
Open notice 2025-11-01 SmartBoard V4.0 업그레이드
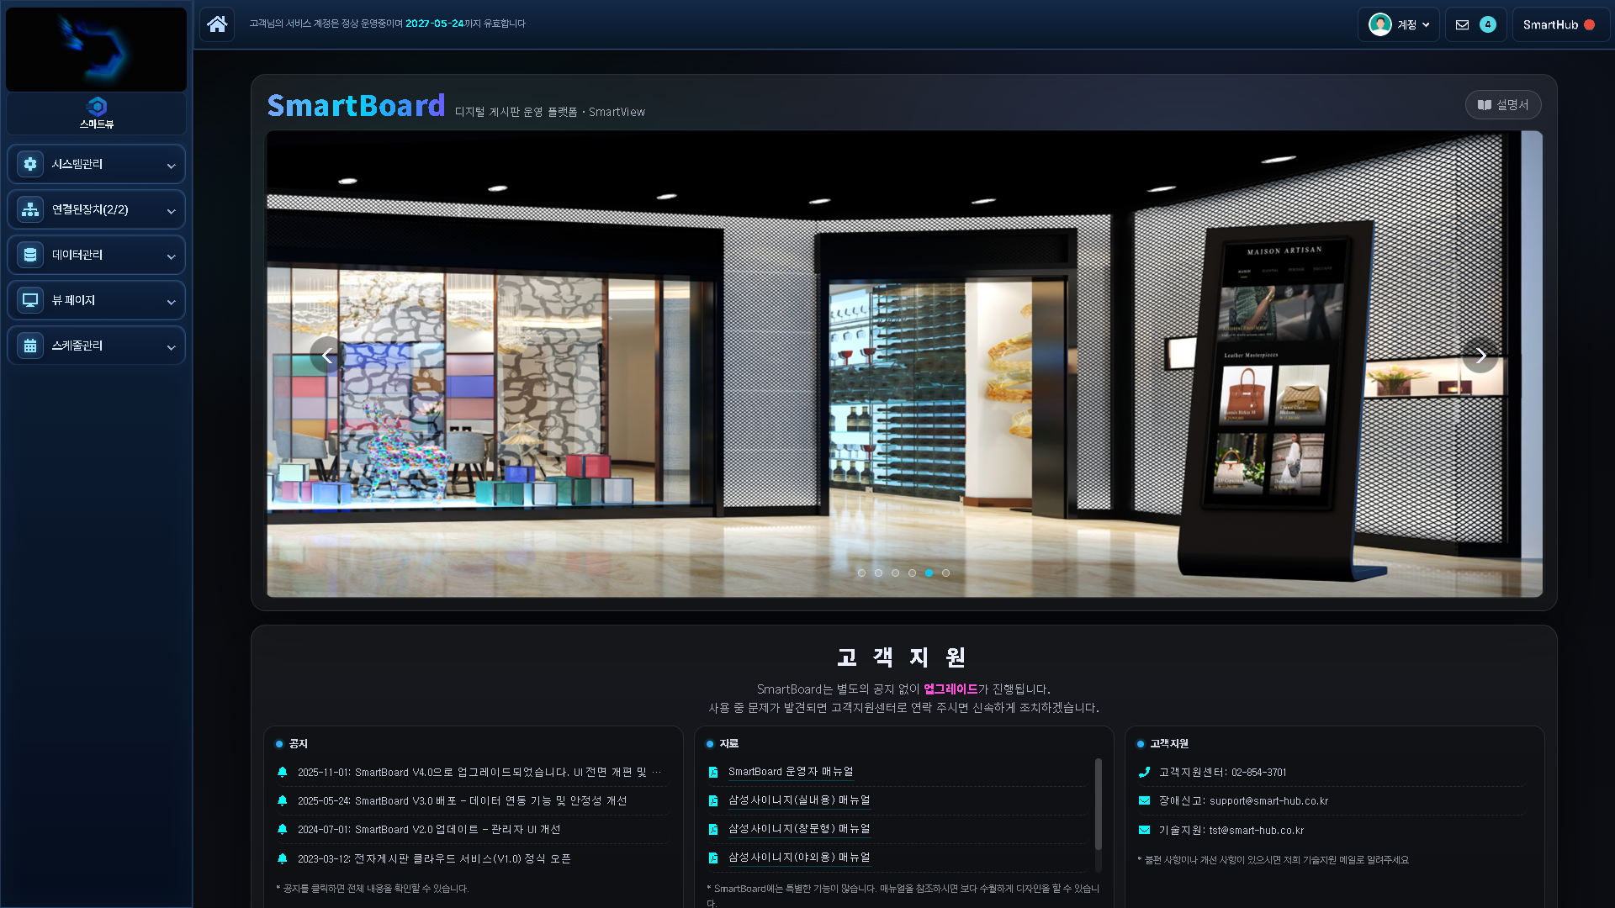point(479,772)
